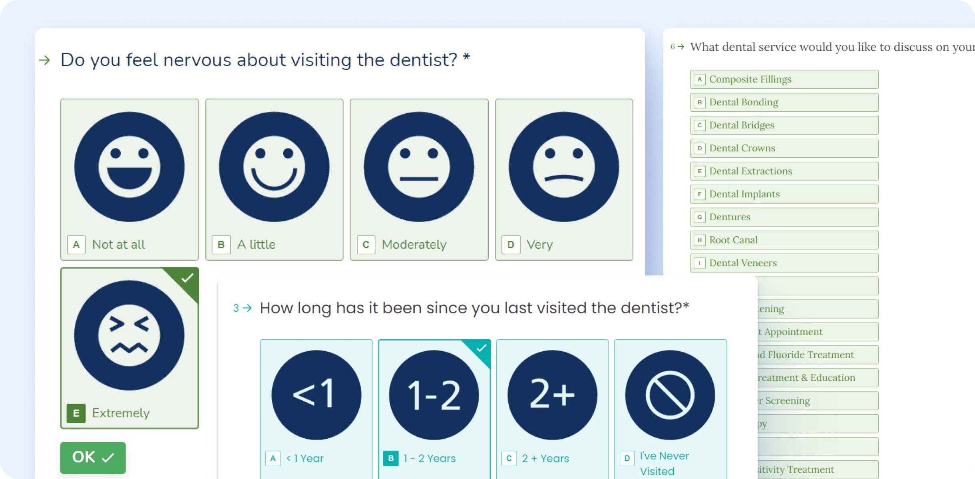Check the Dental Bonding option
Image resolution: width=975 pixels, height=479 pixels.
click(784, 102)
